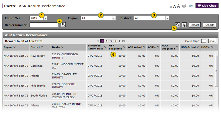This screenshot has width=221, height=114.
Task: Start a Live Chat session
Action: coord(207,6)
